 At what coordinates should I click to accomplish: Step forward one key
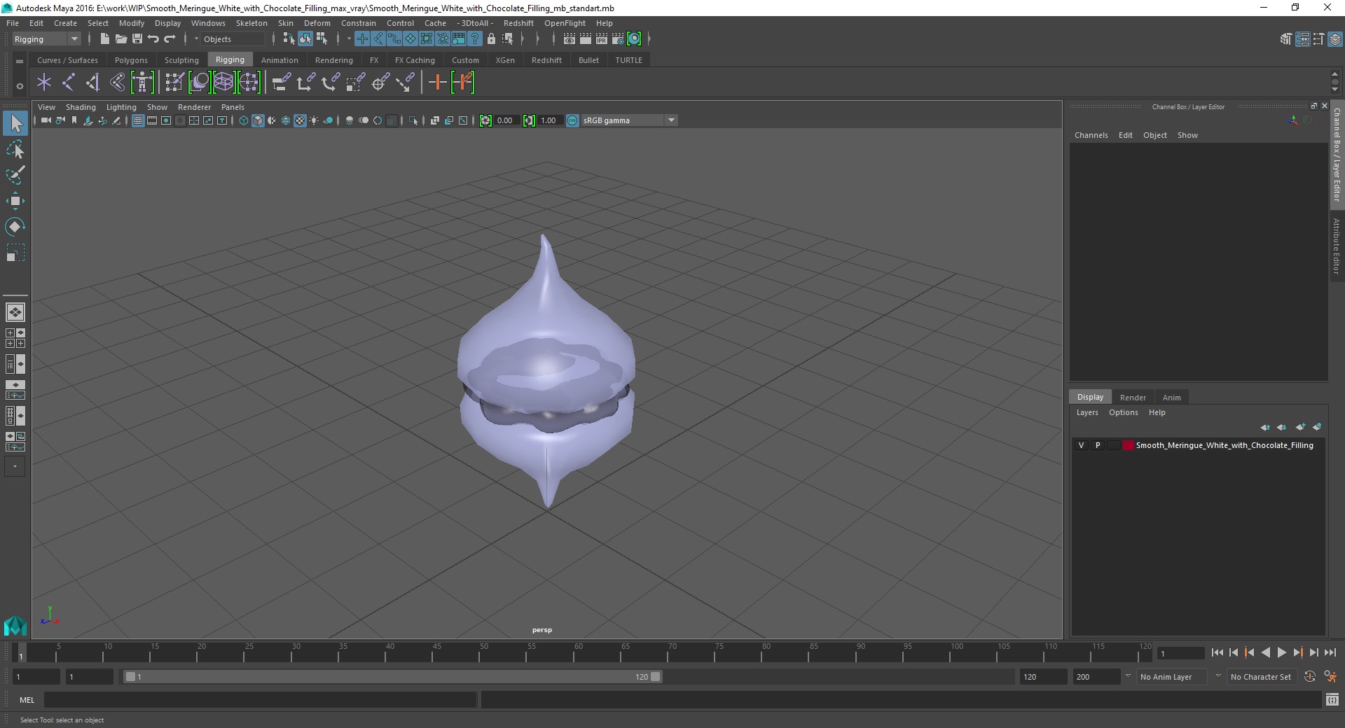(1297, 652)
